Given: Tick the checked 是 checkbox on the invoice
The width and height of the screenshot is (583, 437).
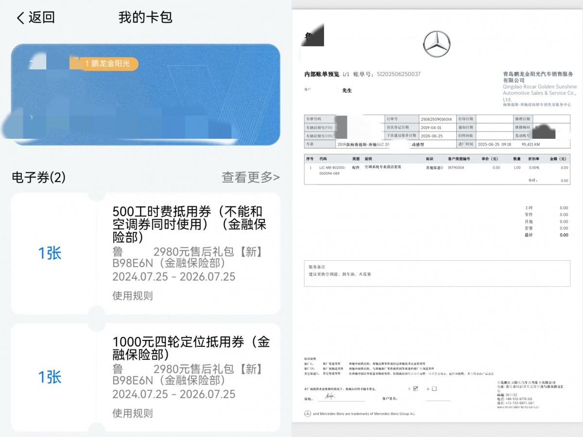Looking at the screenshot, I should pos(415,388).
